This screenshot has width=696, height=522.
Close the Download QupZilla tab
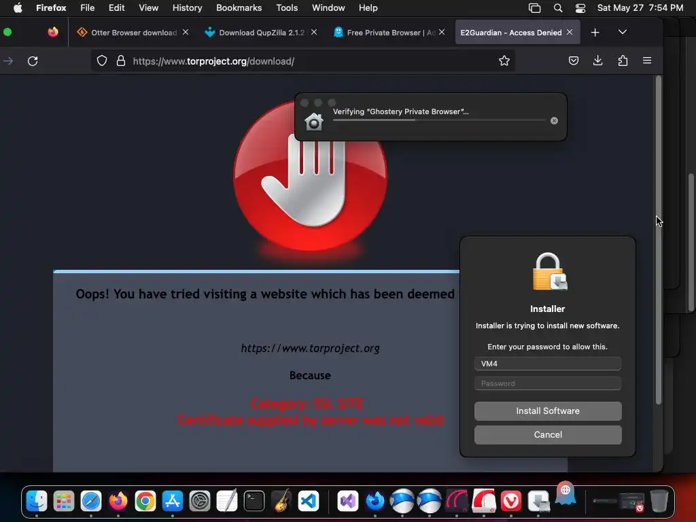coord(314,32)
